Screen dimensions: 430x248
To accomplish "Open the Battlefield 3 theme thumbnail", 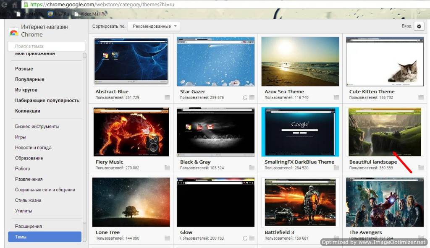I will point(300,202).
